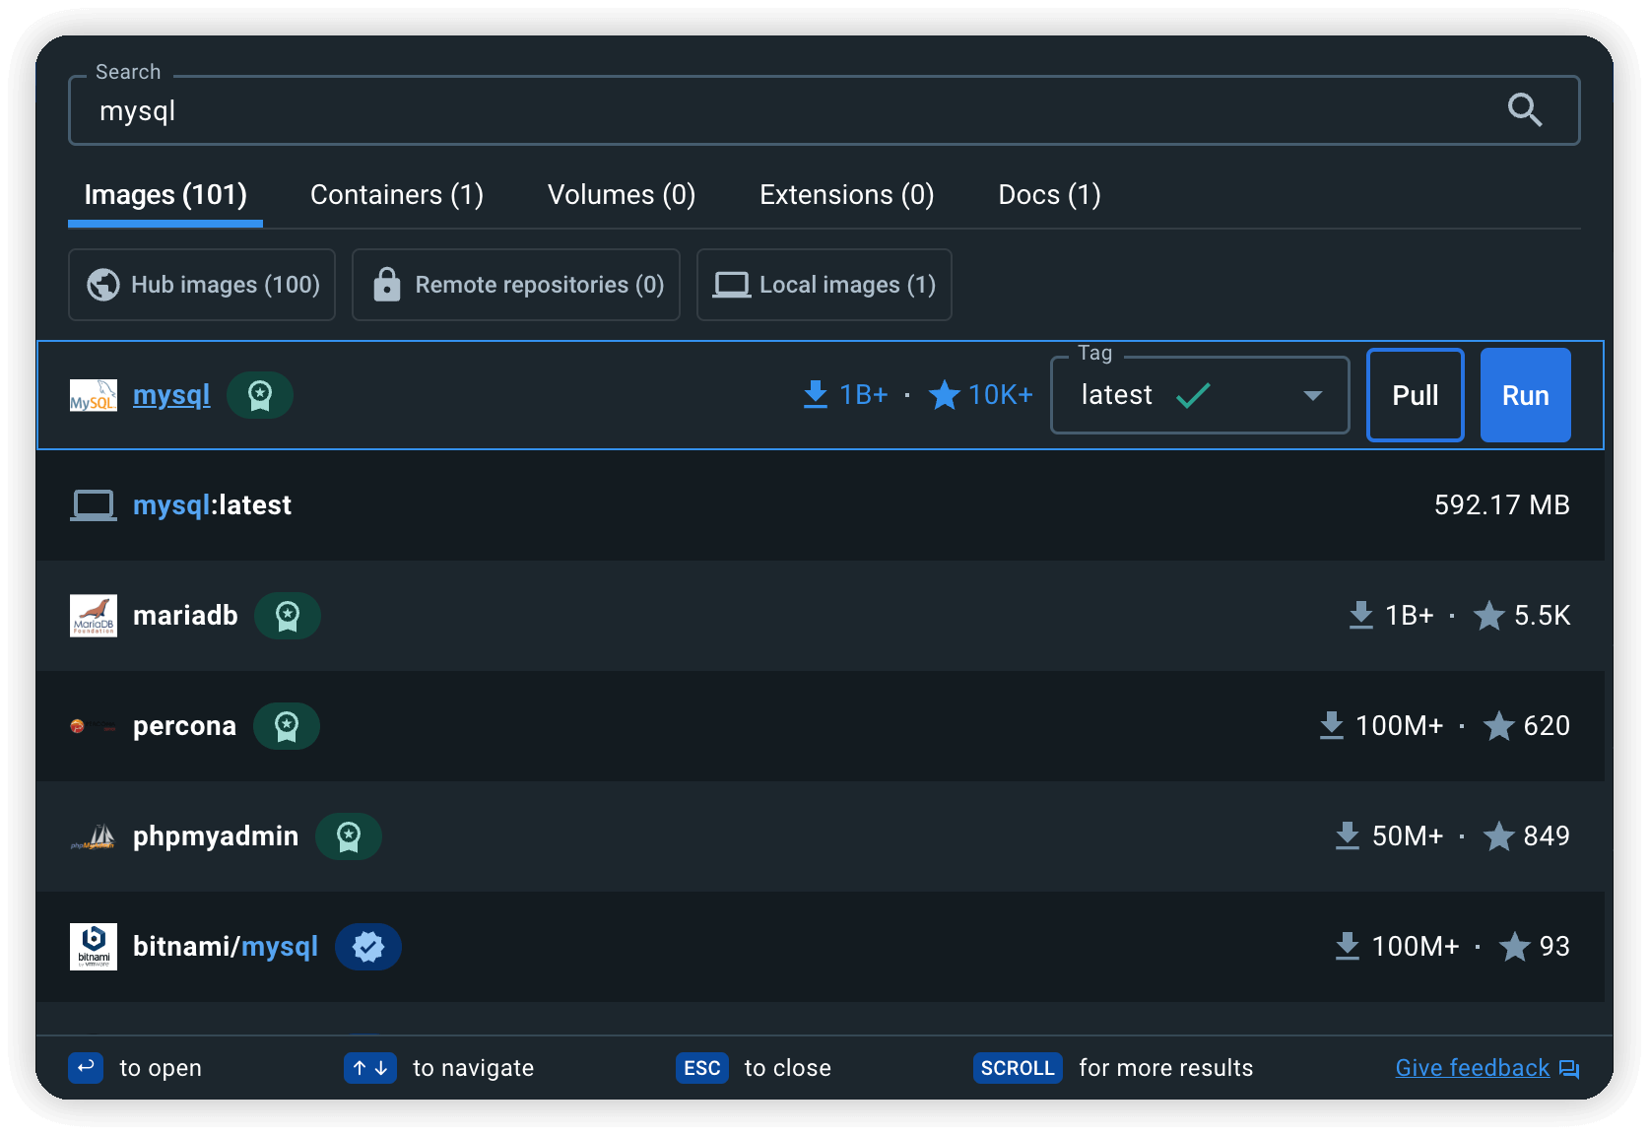
Task: Click the SCROLL key badge
Action: tap(1018, 1068)
